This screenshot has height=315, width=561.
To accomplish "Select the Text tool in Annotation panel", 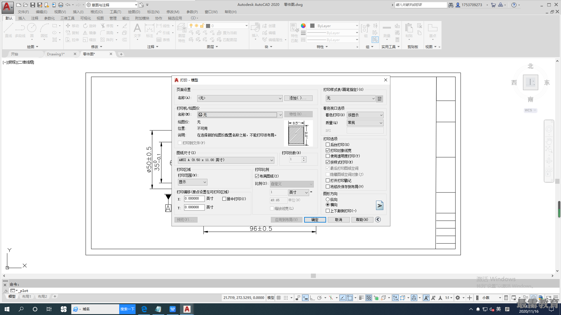I will click(x=137, y=31).
